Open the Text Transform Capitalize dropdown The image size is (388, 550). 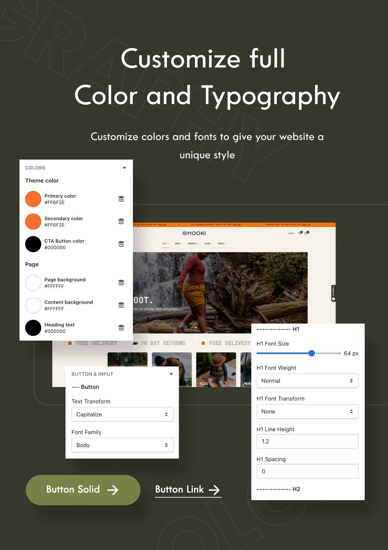(x=123, y=414)
